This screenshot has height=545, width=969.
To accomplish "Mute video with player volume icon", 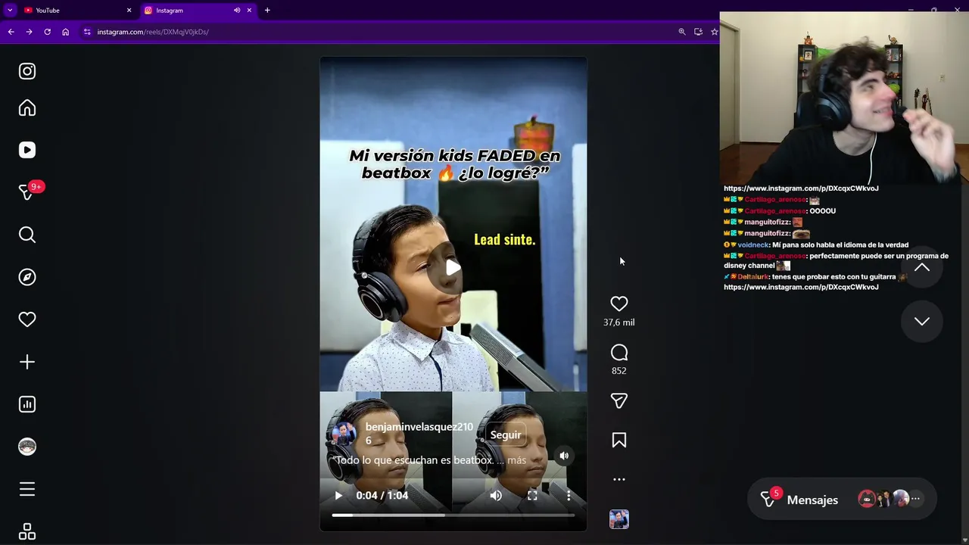I will click(496, 496).
